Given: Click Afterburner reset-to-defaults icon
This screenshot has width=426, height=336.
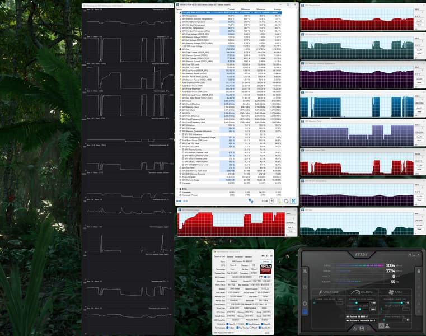Looking at the screenshot, I should (x=355, y=329).
